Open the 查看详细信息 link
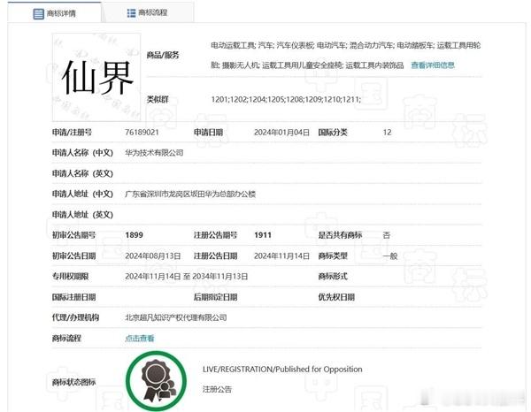Image resolution: width=531 pixels, height=412 pixels. (x=433, y=65)
